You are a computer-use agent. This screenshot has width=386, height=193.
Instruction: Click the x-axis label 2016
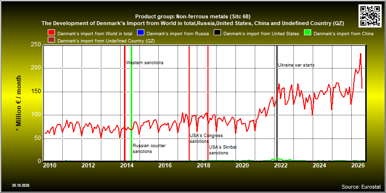(x=165, y=165)
